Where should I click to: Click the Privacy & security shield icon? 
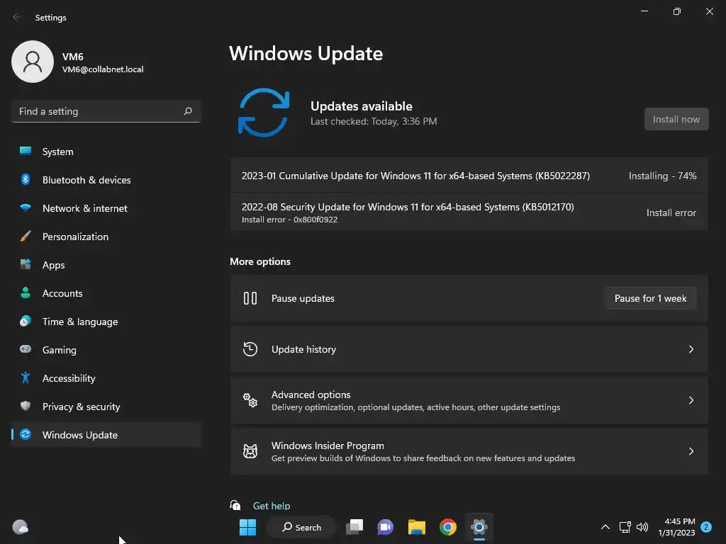tap(26, 406)
